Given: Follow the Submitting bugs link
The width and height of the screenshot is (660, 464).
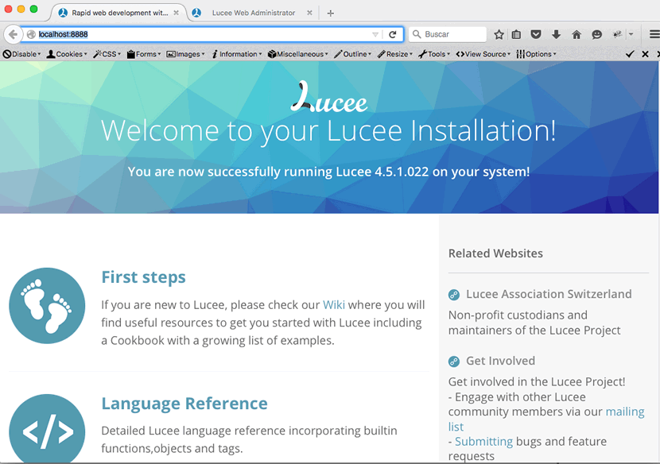Looking at the screenshot, I should click(x=483, y=441).
